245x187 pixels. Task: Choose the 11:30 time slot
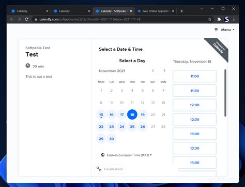tap(194, 91)
